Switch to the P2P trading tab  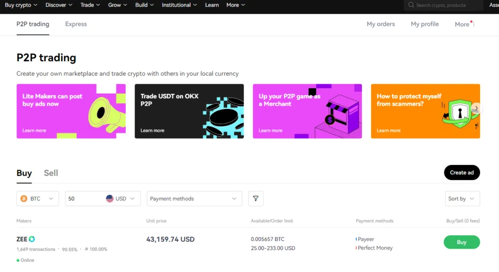click(33, 24)
